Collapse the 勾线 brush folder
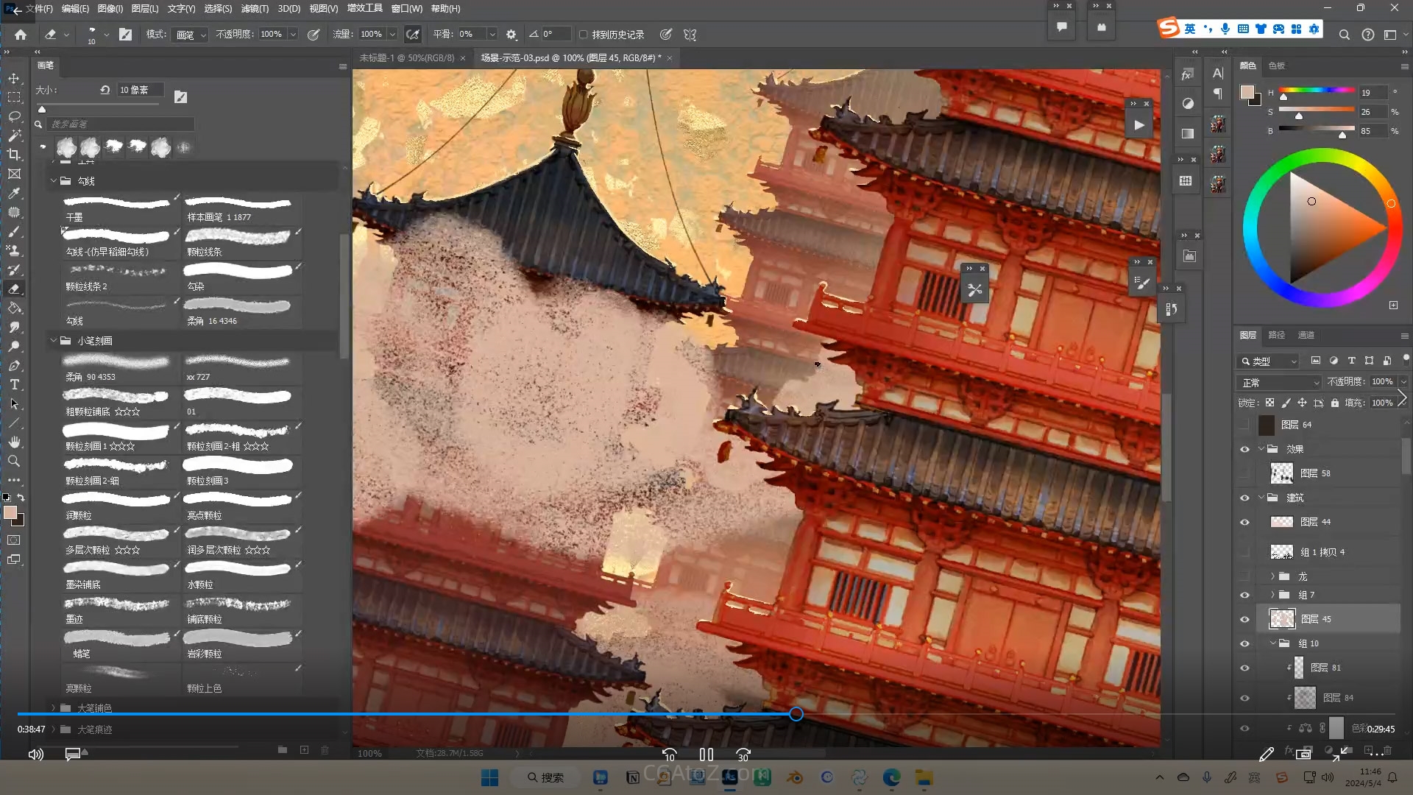1413x795 pixels. pyautogui.click(x=53, y=180)
